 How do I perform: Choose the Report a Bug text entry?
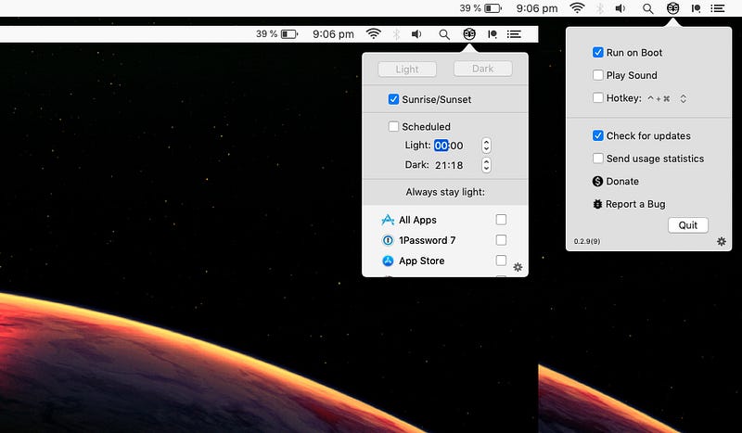[x=635, y=204]
